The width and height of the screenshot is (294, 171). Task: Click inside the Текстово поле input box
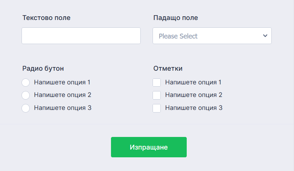[x=81, y=36]
